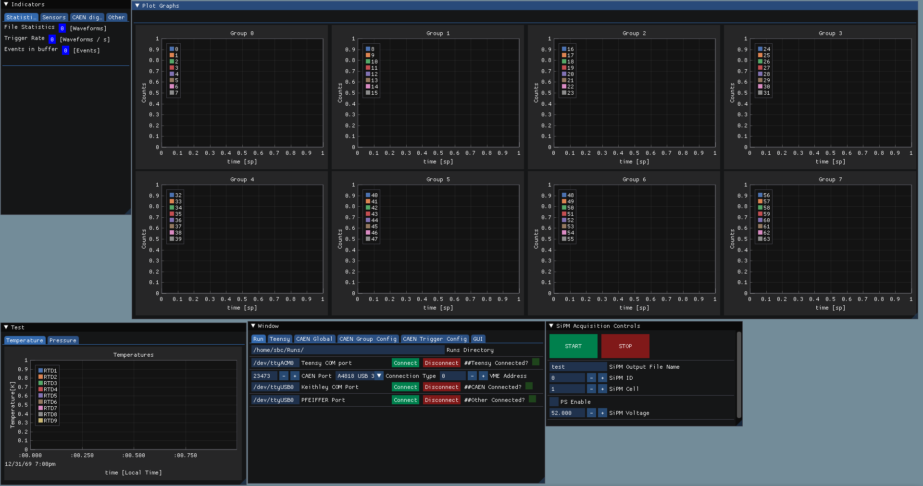Toggle channel 7 legend swatch in Group 0
The width and height of the screenshot is (923, 486).
coord(172,93)
